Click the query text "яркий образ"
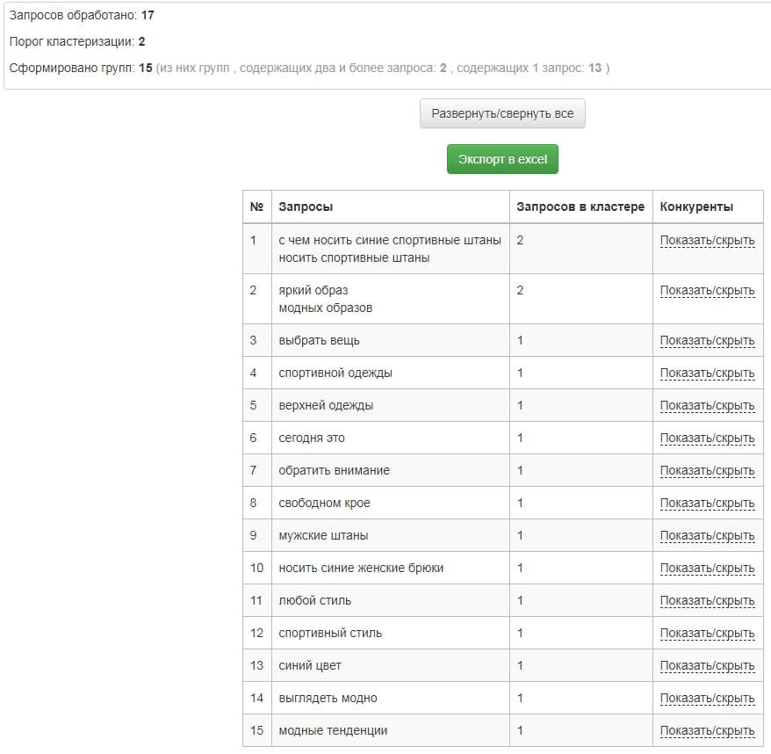Viewport: 771px width, 754px height. 313,290
